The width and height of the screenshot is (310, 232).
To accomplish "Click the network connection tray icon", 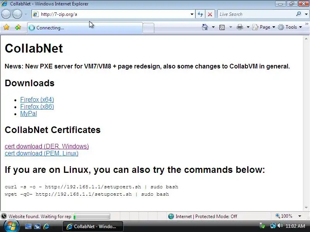I will [273, 226].
